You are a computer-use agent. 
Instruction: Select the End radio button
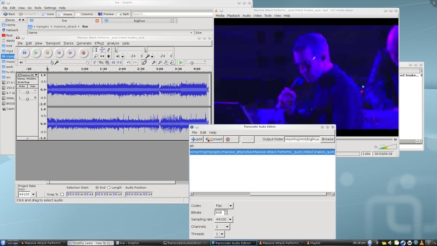[x=97, y=188]
